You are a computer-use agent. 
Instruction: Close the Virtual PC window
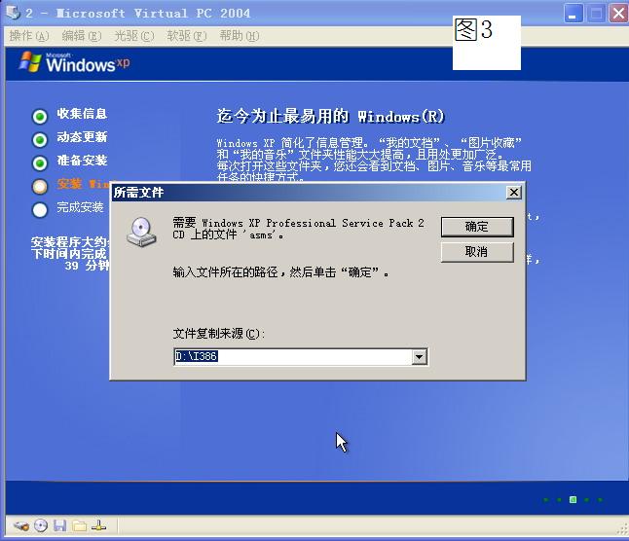coord(619,14)
